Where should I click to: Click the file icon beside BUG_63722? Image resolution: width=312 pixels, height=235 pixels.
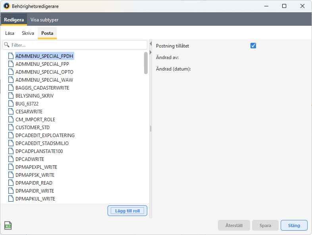pos(11,103)
